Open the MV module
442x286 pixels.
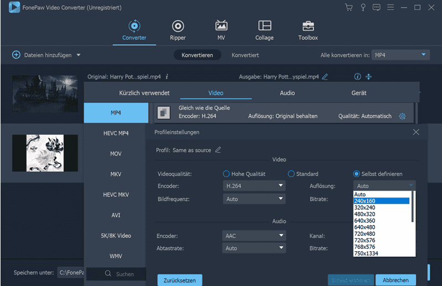[221, 30]
